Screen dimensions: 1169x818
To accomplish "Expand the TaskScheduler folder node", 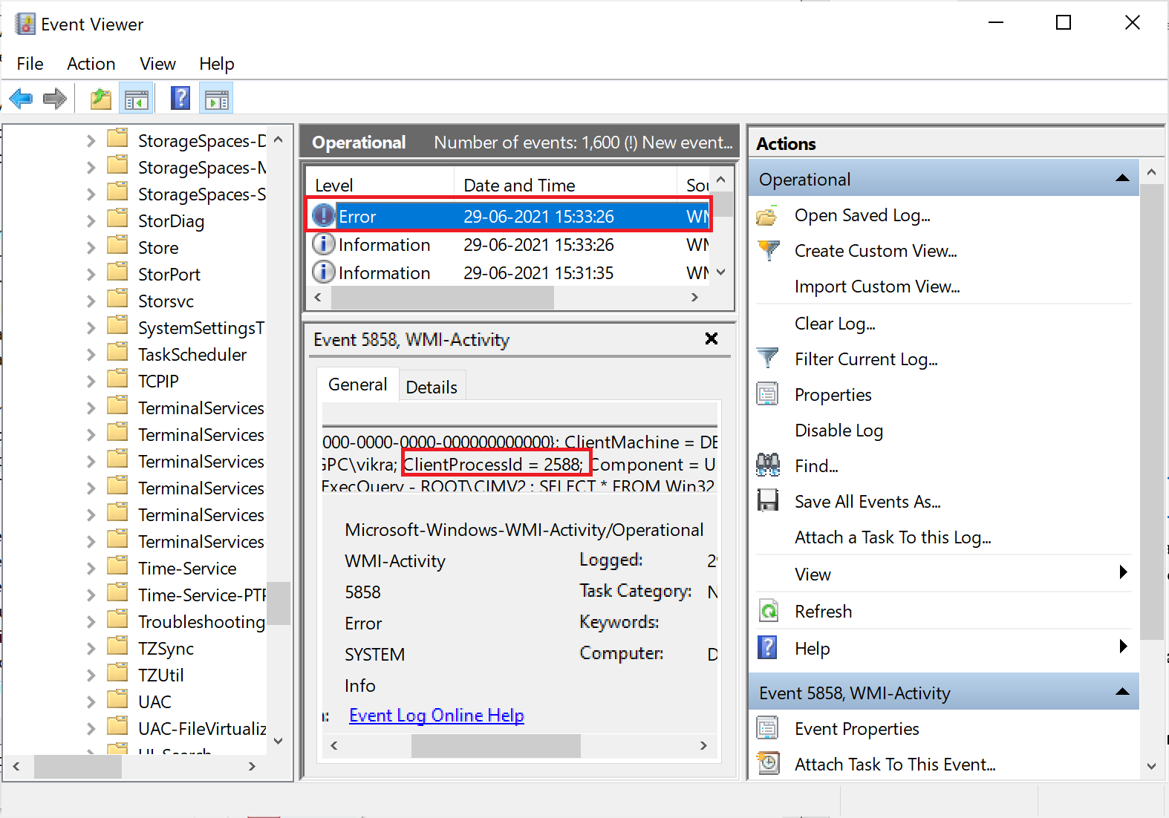I will [x=91, y=355].
